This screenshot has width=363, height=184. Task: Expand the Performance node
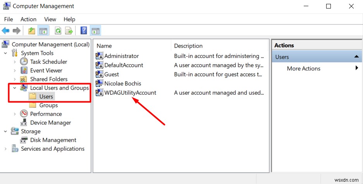15,114
